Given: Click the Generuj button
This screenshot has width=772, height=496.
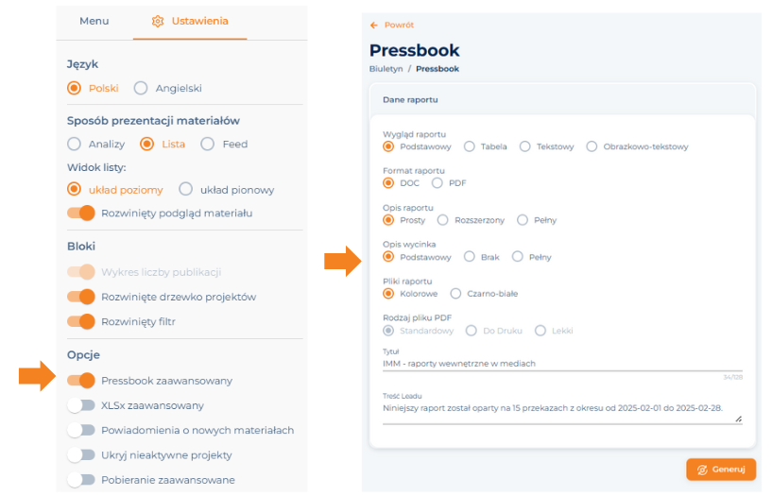Looking at the screenshot, I should 721,470.
